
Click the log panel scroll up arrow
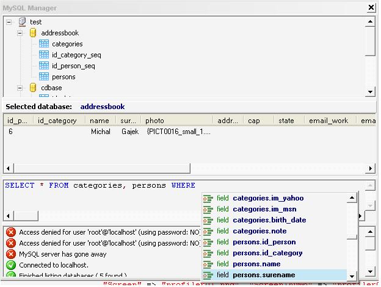[x=370, y=232]
